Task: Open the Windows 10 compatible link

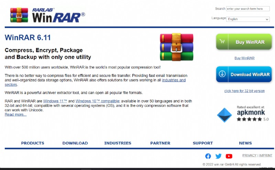Action: coord(98,101)
